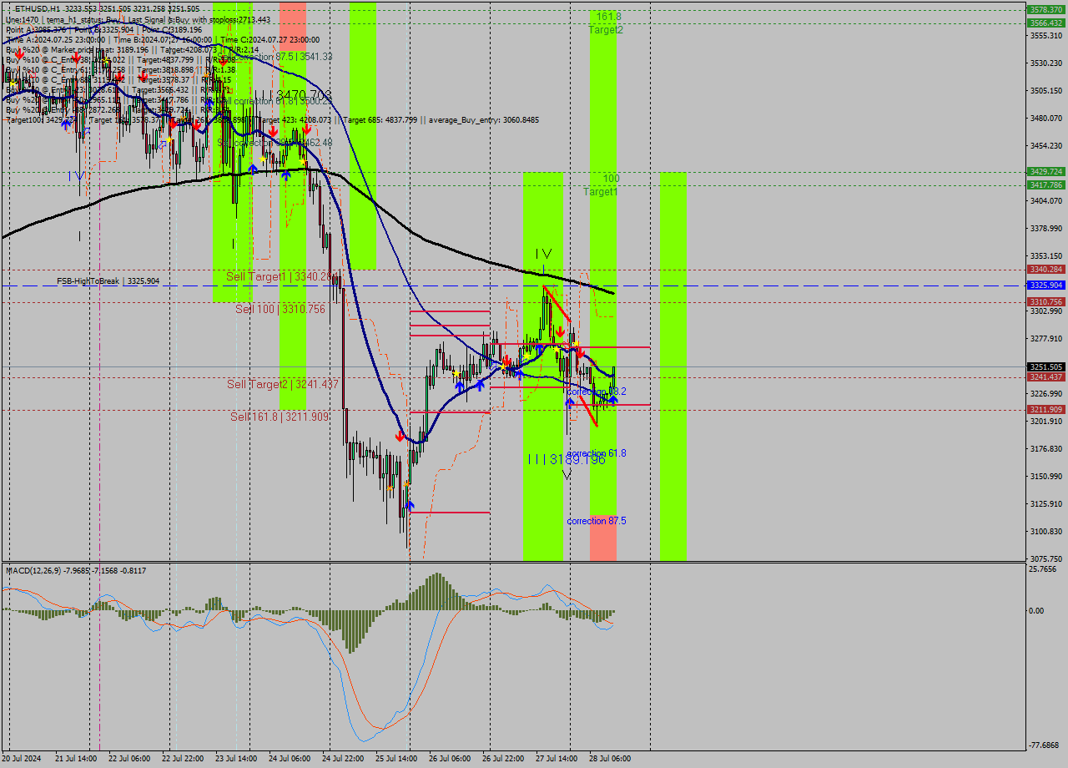The height and width of the screenshot is (768, 1068).
Task: Click the 3404.070 price axis value
Action: (x=1045, y=200)
